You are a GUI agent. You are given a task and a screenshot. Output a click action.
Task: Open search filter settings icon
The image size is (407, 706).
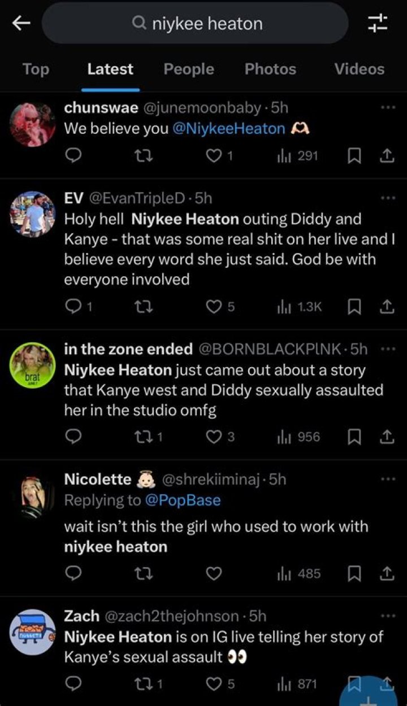(x=377, y=23)
